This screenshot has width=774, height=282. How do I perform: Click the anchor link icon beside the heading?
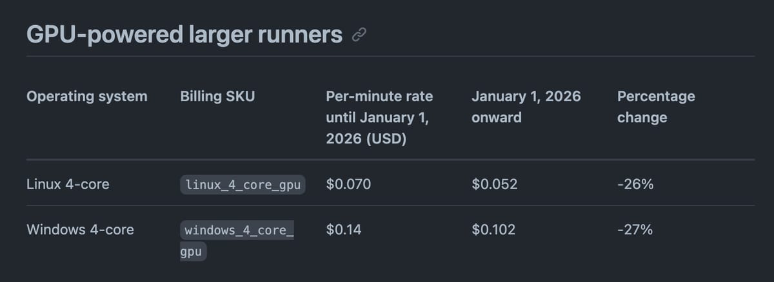point(359,36)
